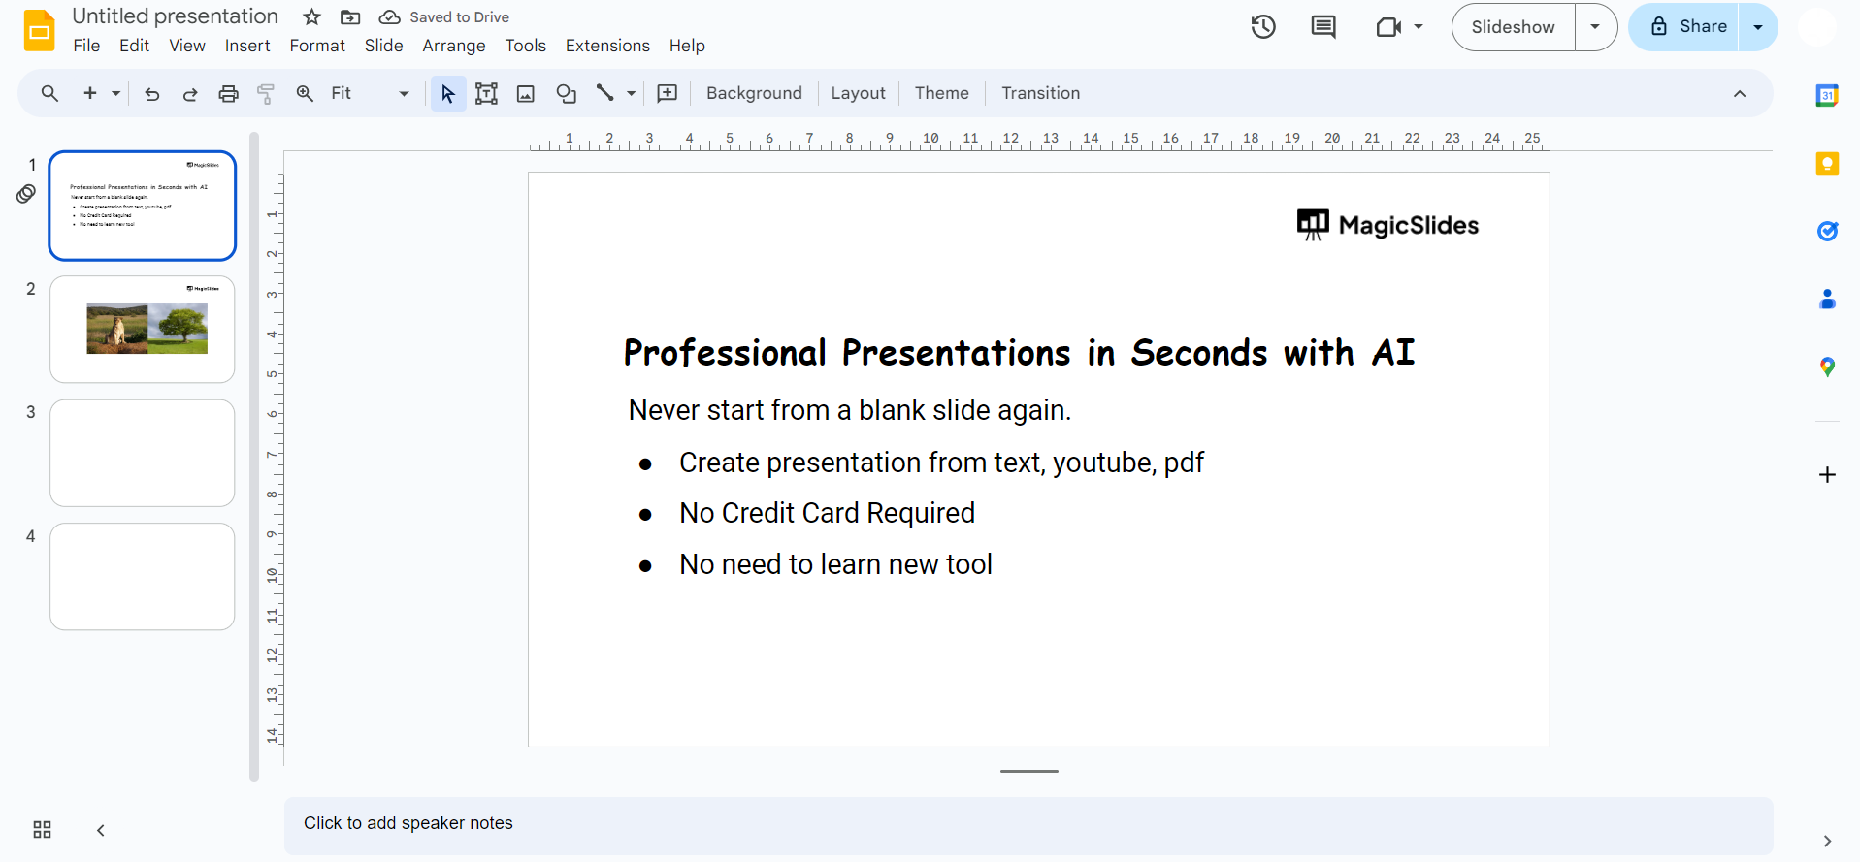Viewport: 1860px width, 862px height.
Task: Redo the last action
Action: tap(190, 93)
